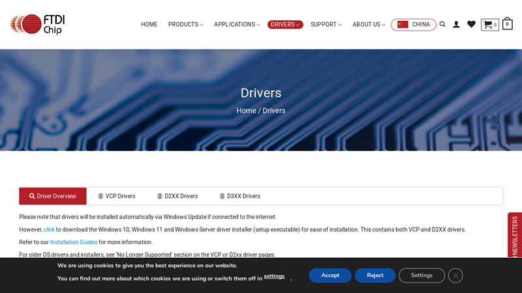Screen dimensions: 522x293
Task: Reject the cookies
Action: [375, 275]
